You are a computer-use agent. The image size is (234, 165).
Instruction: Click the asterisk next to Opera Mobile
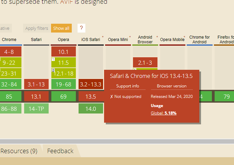(184, 37)
